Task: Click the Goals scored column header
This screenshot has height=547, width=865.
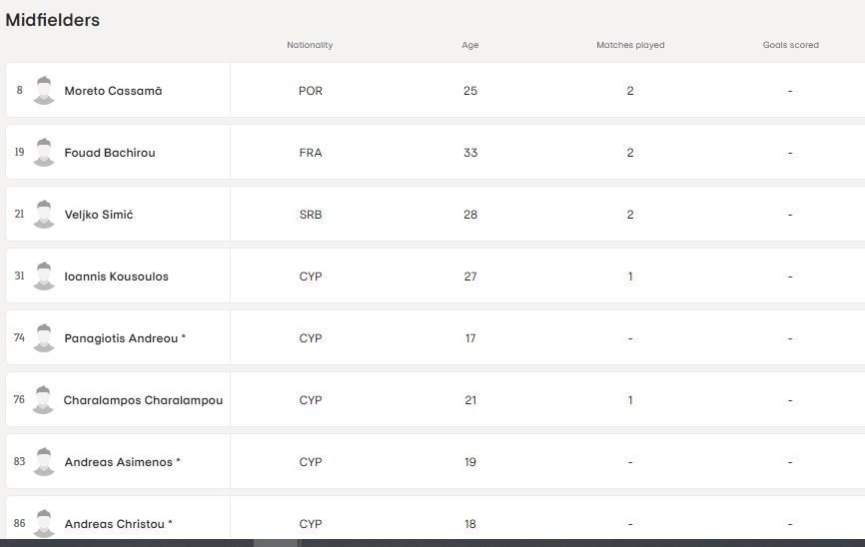Action: 790,45
